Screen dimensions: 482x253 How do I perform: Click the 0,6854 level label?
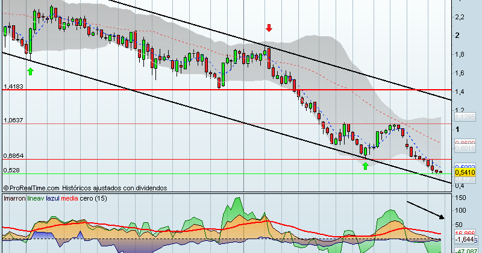tap(13, 156)
